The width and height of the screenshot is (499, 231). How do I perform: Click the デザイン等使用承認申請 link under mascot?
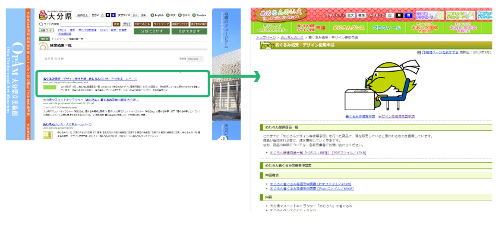396,117
